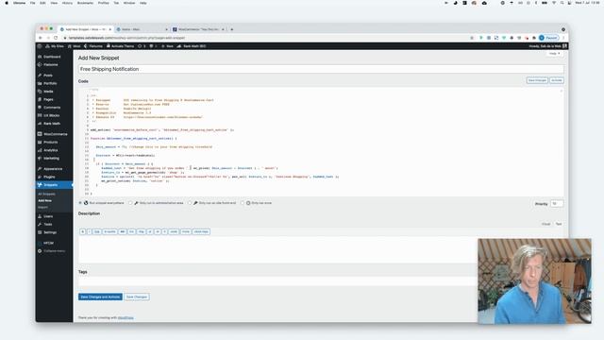This screenshot has height=340, width=604.
Task: Click the b-quote button in the description toolbar
Action: pos(109,231)
